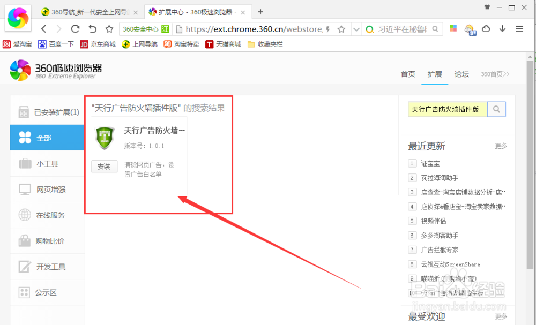
Task: Open 已安装扩展(1) in sidebar
Action: click(47, 112)
